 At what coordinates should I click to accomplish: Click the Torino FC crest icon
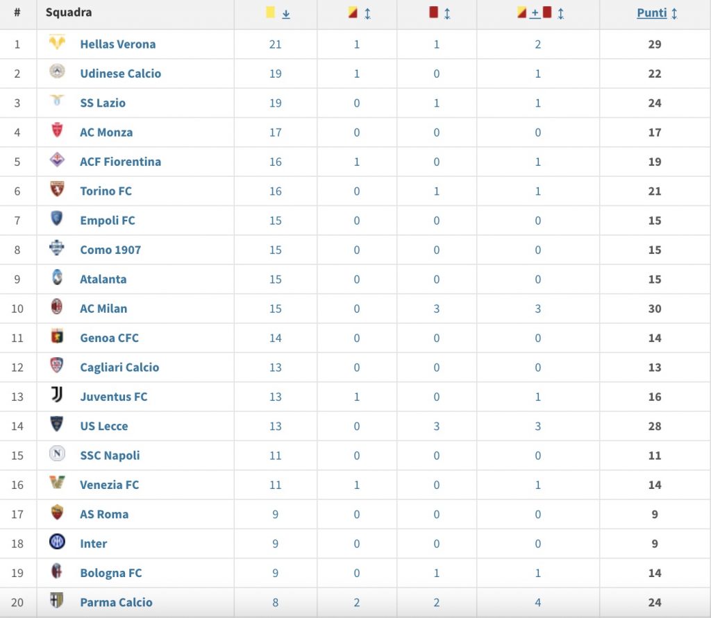coord(57,190)
